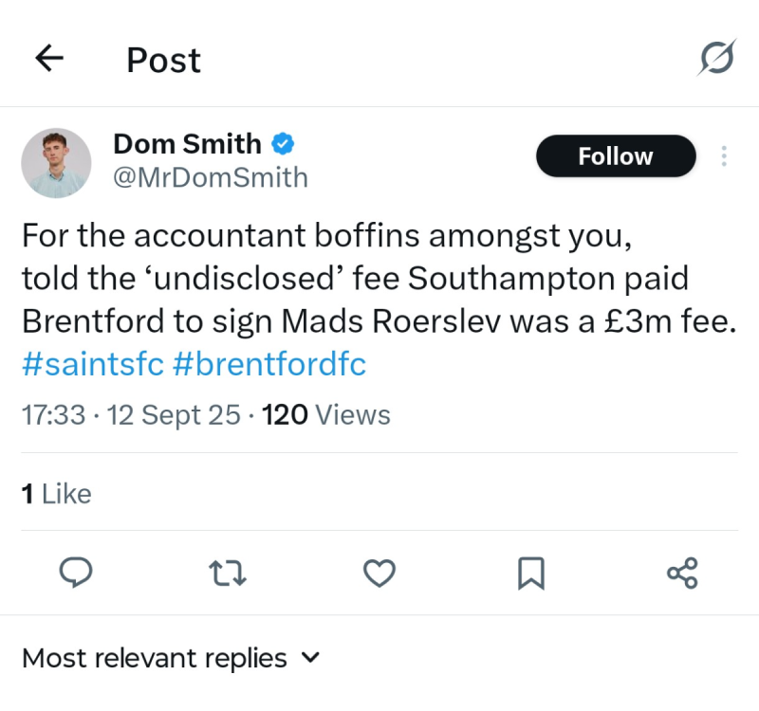The image size is (759, 711).
Task: Toggle follow state on Dom Smith
Action: 615,155
